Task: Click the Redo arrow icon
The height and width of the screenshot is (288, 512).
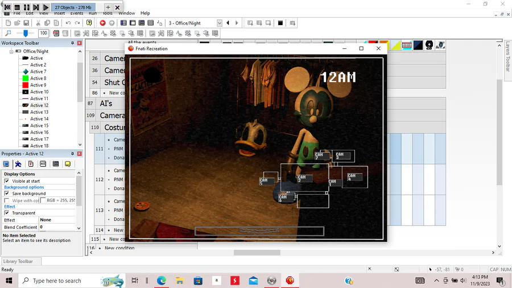Action: click(77, 23)
